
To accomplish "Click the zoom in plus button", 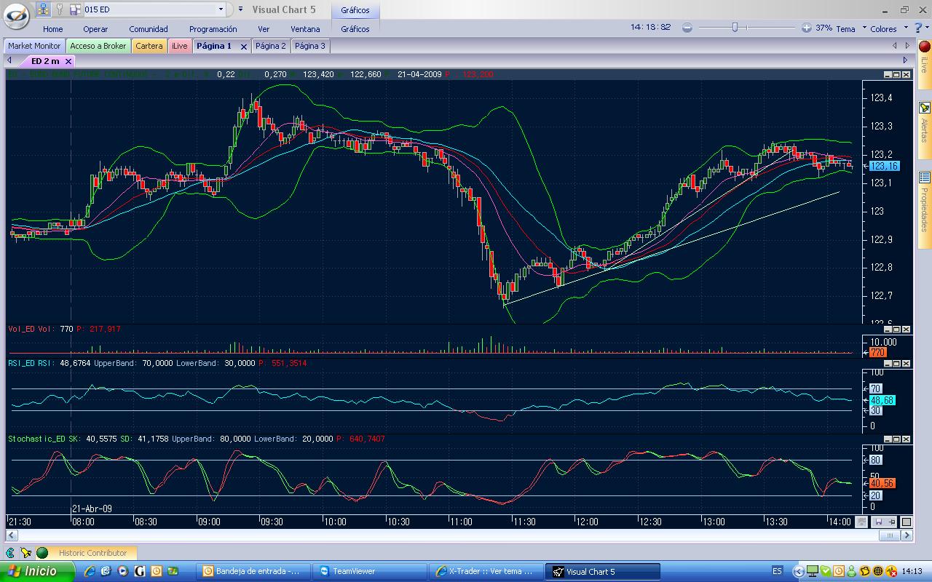I will pos(806,28).
